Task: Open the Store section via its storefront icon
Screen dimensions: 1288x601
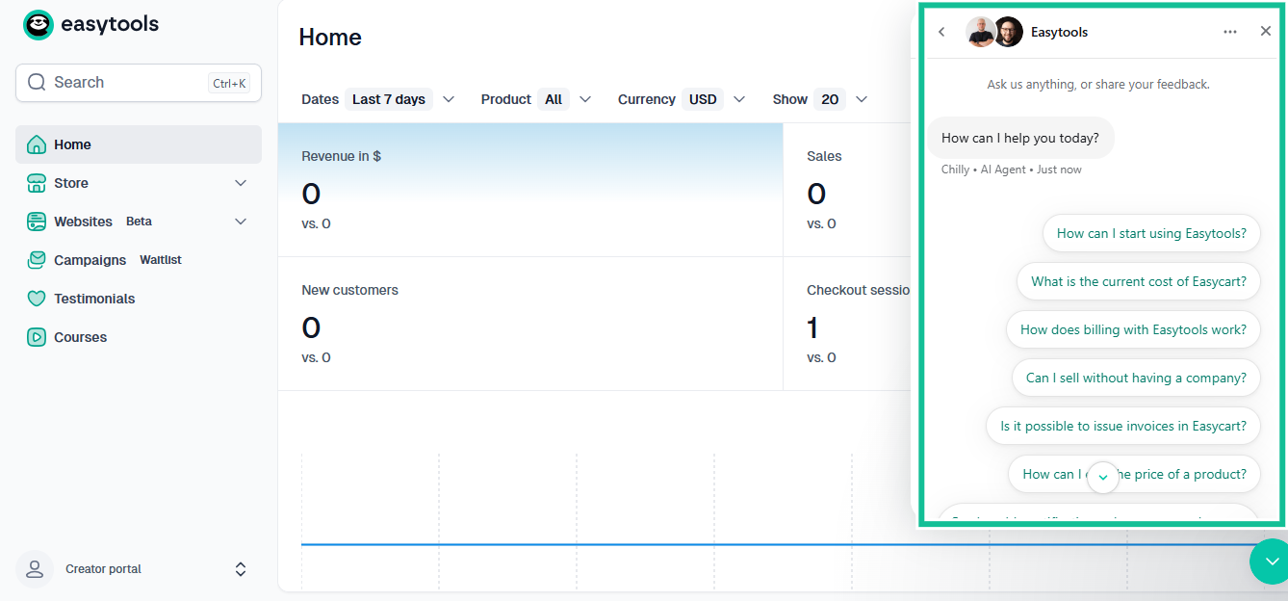Action: (34, 182)
